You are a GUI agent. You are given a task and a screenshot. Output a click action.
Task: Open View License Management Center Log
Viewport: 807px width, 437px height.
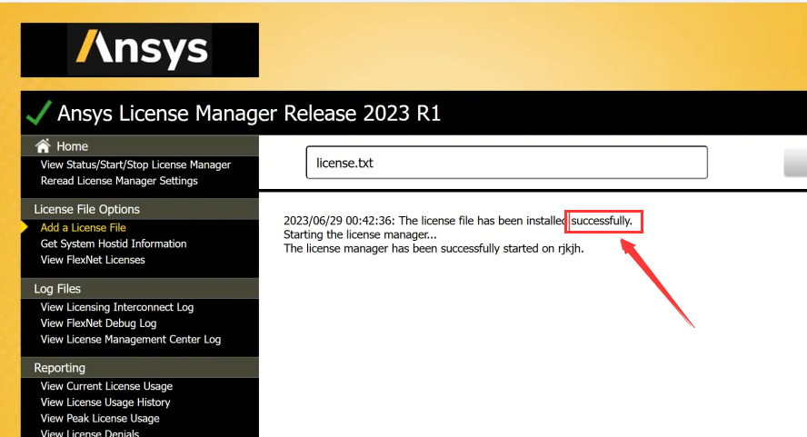point(131,339)
